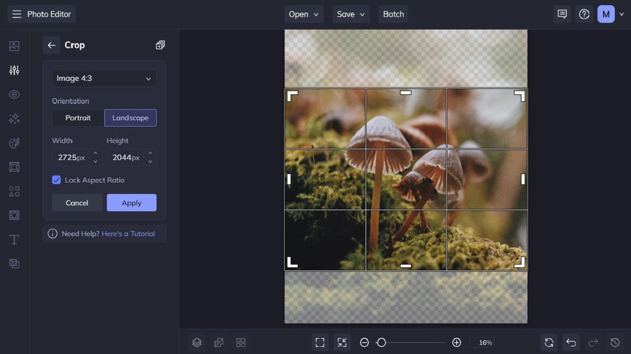The height and width of the screenshot is (354, 631).
Task: Select Landscape orientation
Action: coord(130,118)
